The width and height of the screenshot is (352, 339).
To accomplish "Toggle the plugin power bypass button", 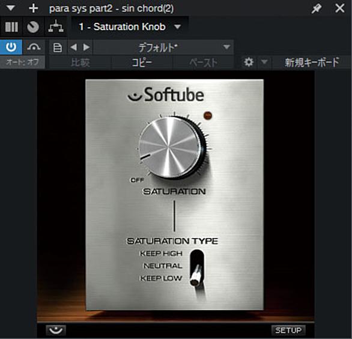I will [x=11, y=47].
